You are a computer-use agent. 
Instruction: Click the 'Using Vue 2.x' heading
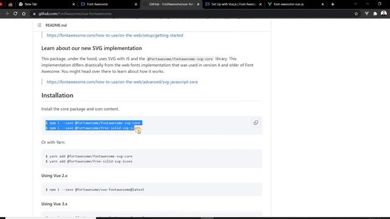(54, 176)
